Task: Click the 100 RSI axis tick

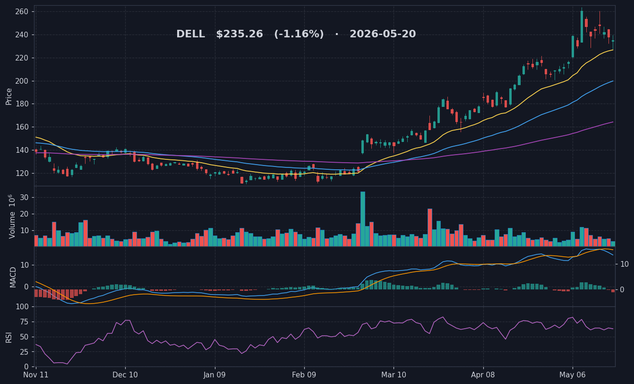Action: 21,306
